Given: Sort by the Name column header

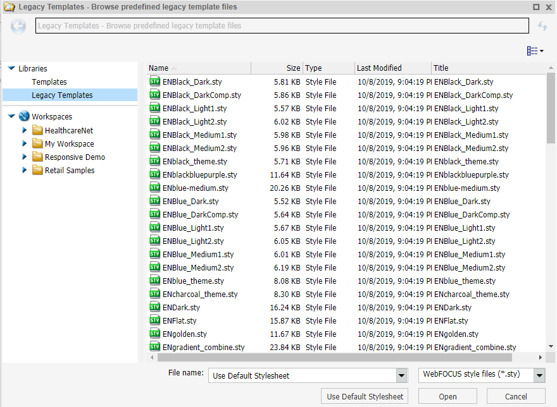Looking at the screenshot, I should (199, 68).
